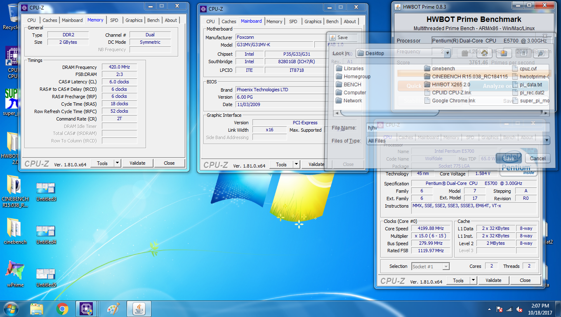The image size is (561, 317).
Task: Open Google Chrome from the taskbar
Action: 62,309
